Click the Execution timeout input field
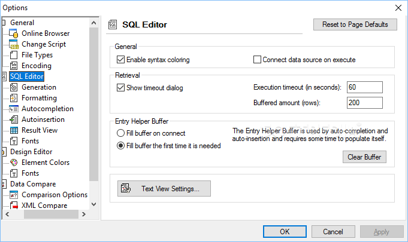 click(x=364, y=87)
